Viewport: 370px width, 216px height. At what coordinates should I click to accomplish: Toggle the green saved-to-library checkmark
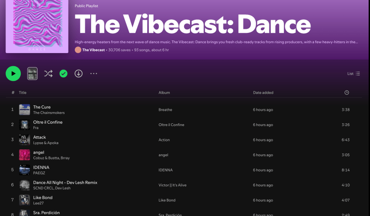click(64, 73)
